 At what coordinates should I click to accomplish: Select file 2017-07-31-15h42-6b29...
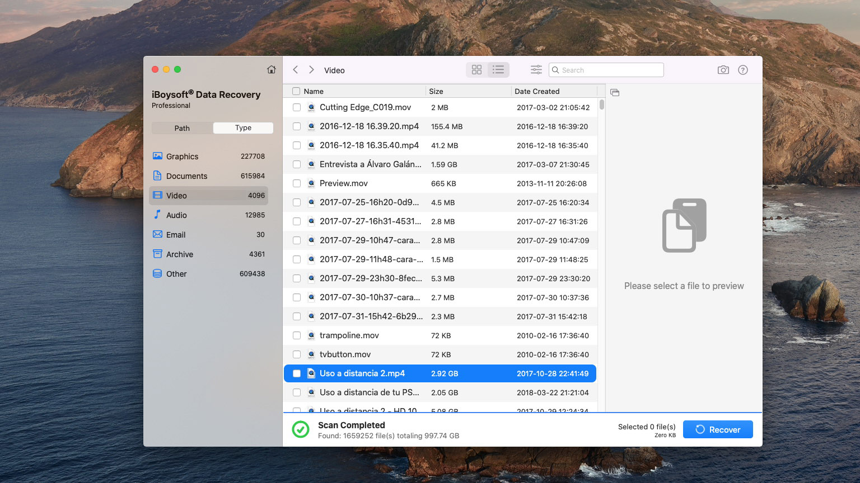click(440, 316)
